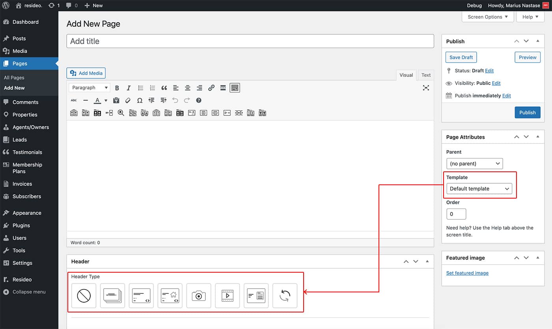The image size is (552, 329).
Task: Open Properties in the sidebar menu
Action: pyautogui.click(x=25, y=115)
